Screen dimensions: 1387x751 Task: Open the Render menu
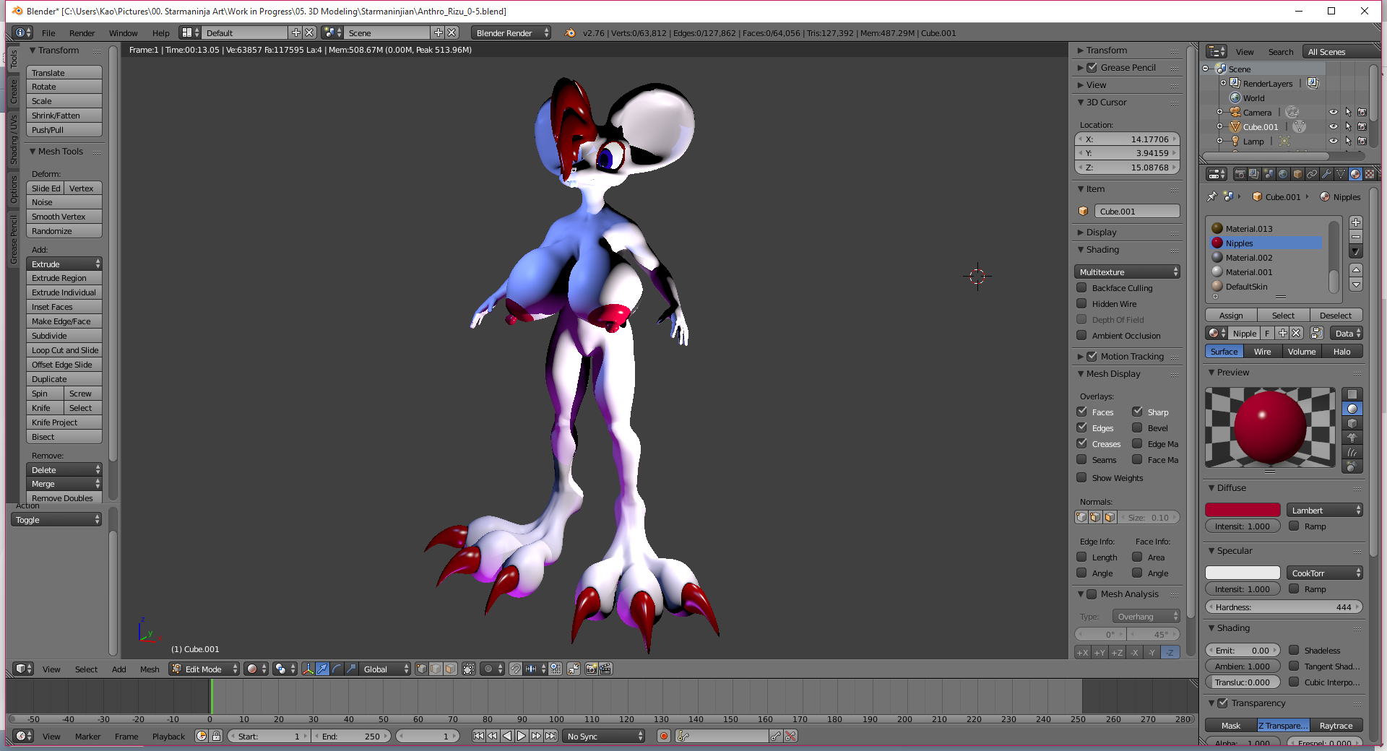pos(82,33)
